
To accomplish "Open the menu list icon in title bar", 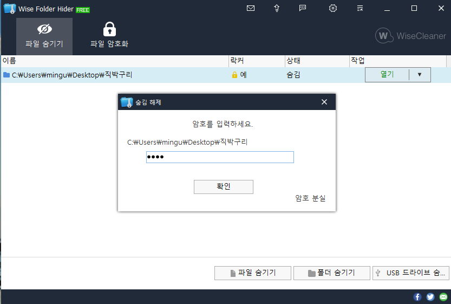I will pyautogui.click(x=360, y=8).
